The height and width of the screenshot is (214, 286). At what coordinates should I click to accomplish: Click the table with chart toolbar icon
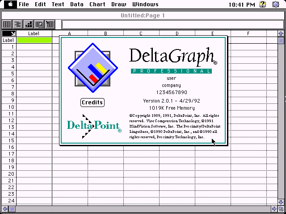click(39, 24)
